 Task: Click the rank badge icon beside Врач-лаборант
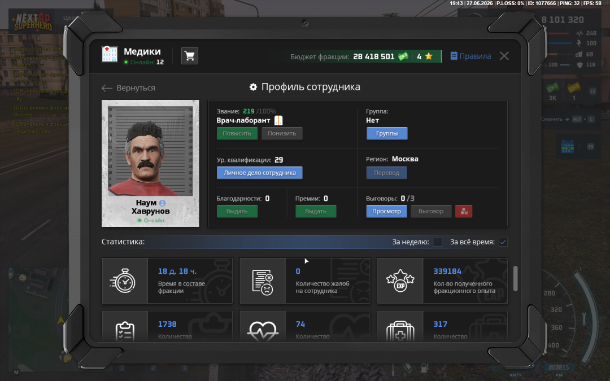278,121
